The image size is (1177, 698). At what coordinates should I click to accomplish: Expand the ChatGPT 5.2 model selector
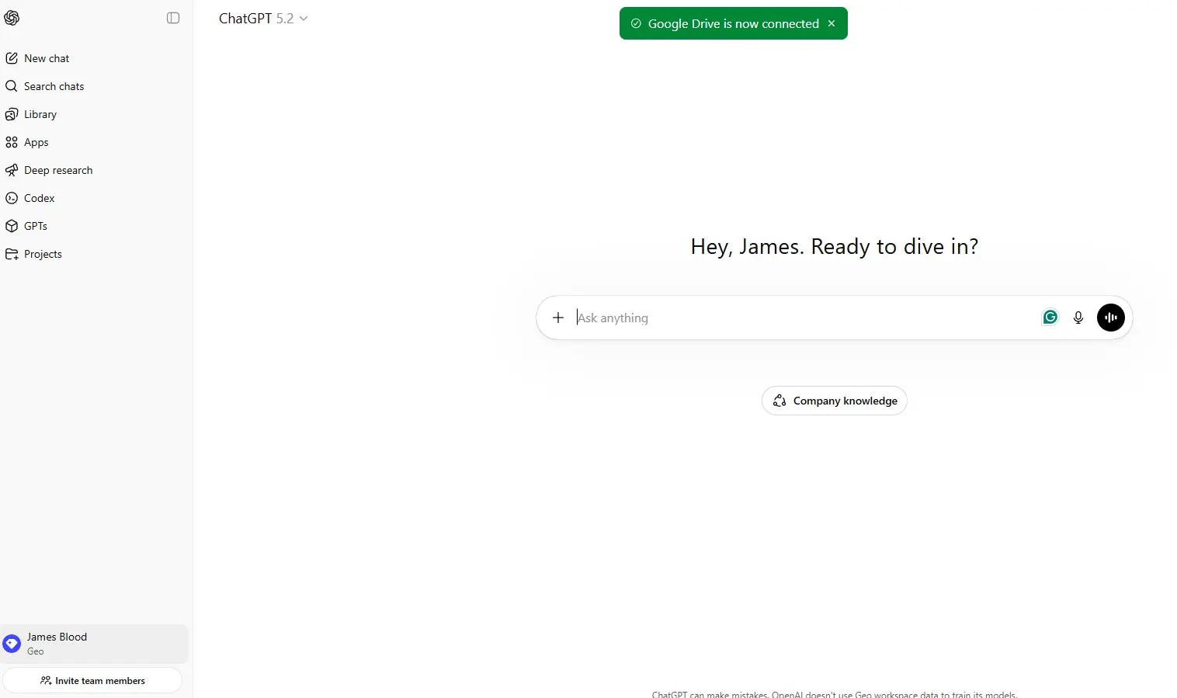pyautogui.click(x=263, y=19)
